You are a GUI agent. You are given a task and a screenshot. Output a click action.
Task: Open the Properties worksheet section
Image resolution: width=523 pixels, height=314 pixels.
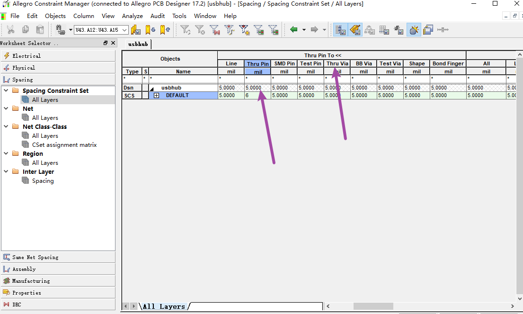click(x=58, y=293)
